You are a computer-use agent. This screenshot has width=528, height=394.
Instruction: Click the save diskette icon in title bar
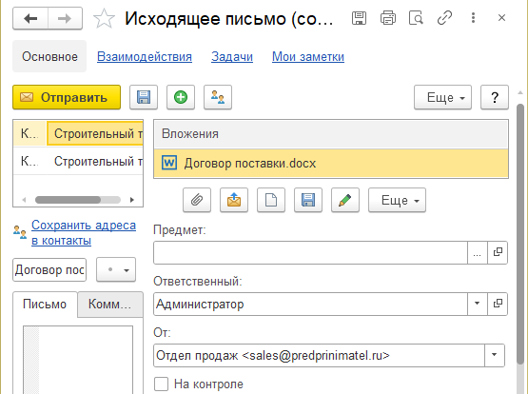359,18
